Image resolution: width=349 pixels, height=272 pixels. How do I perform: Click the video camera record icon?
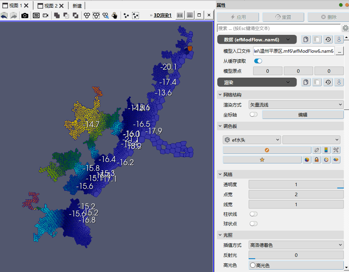[x=46, y=16]
